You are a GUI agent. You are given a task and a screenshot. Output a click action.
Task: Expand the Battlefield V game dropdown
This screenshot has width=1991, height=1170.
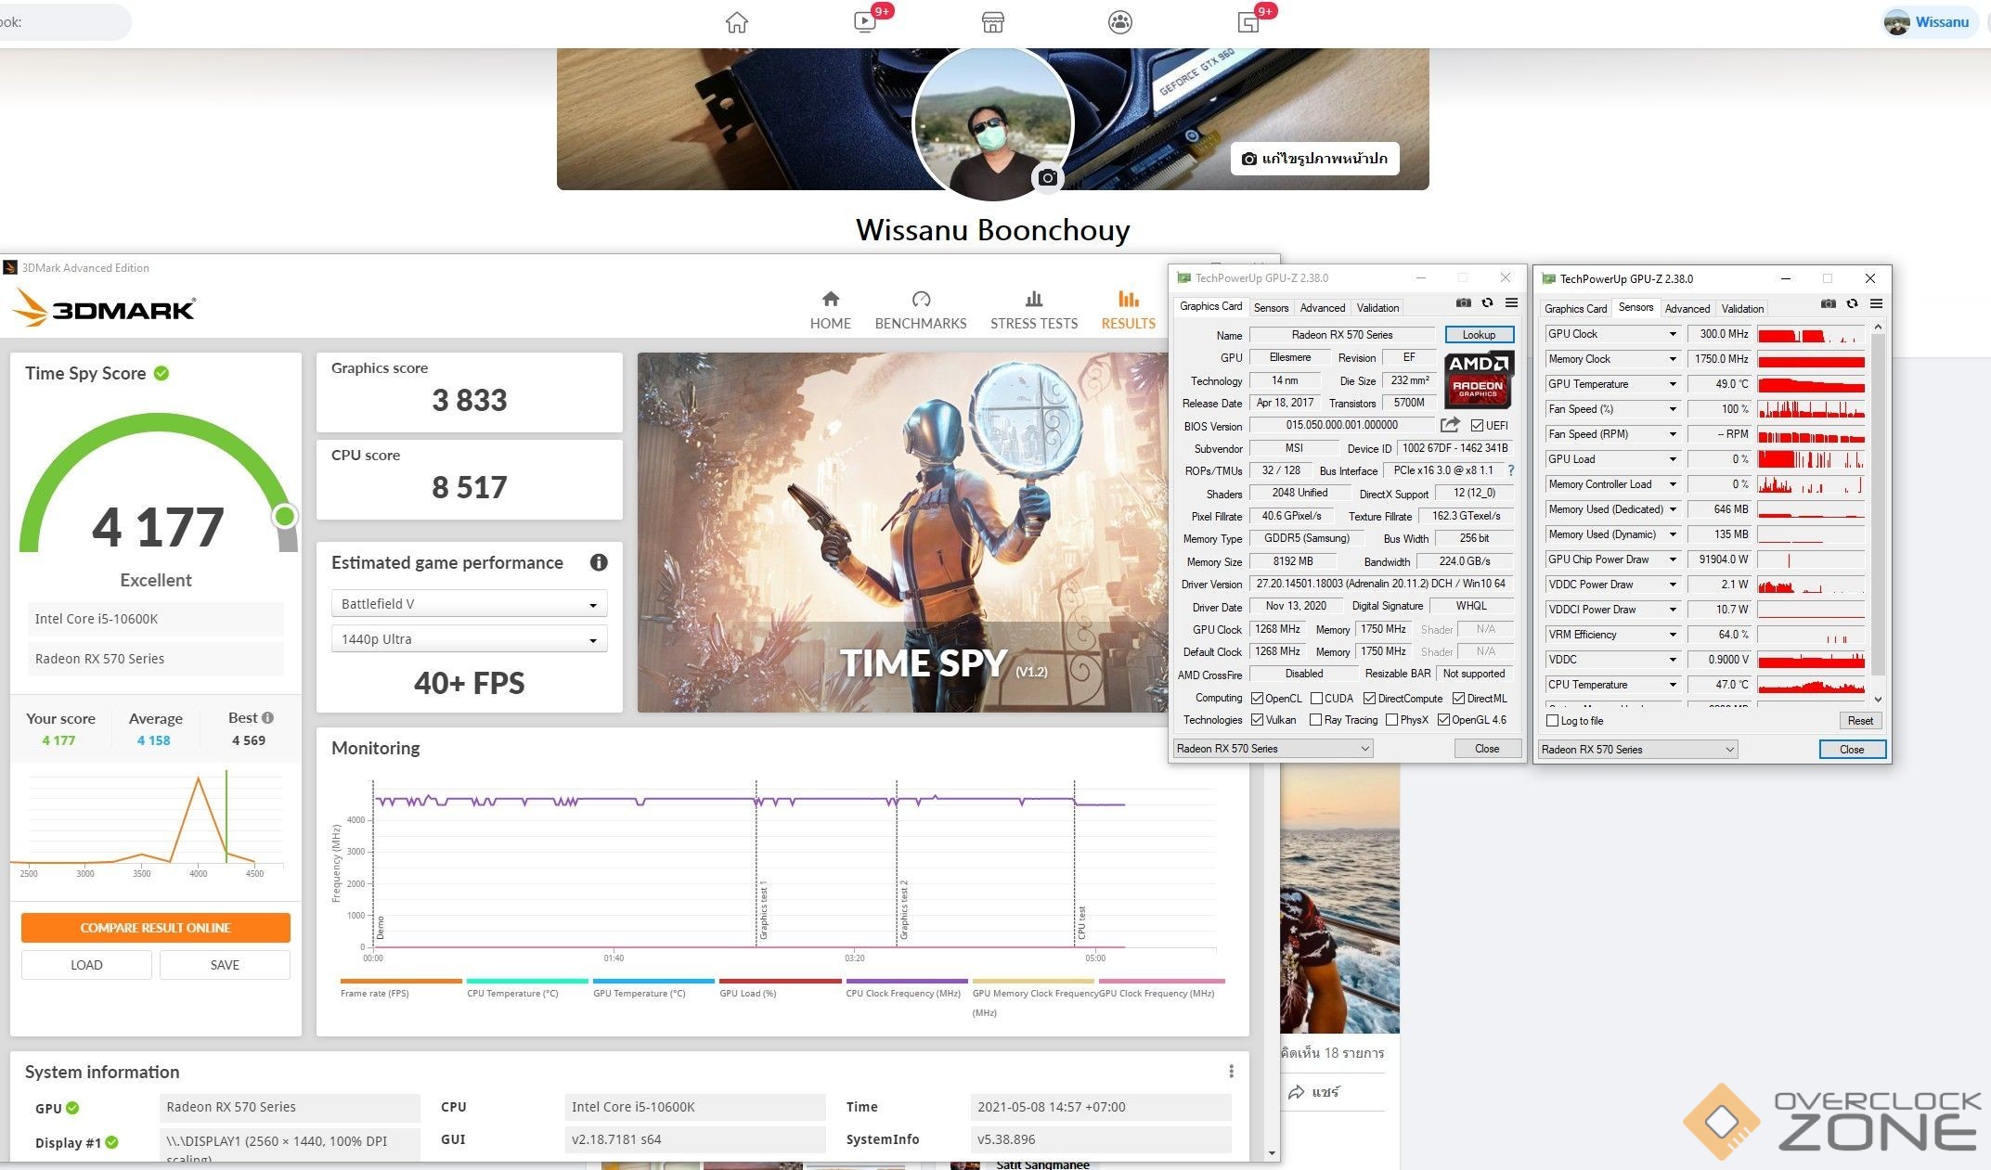pyautogui.click(x=469, y=604)
